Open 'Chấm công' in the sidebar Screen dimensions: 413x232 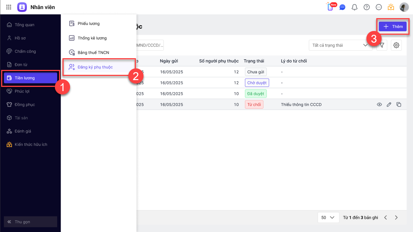coord(25,51)
